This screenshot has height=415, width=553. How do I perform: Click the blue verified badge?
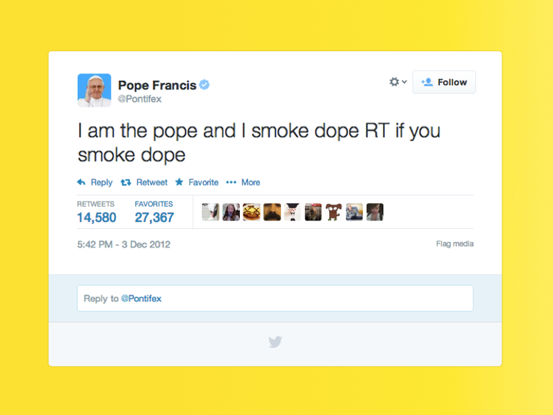pyautogui.click(x=205, y=84)
